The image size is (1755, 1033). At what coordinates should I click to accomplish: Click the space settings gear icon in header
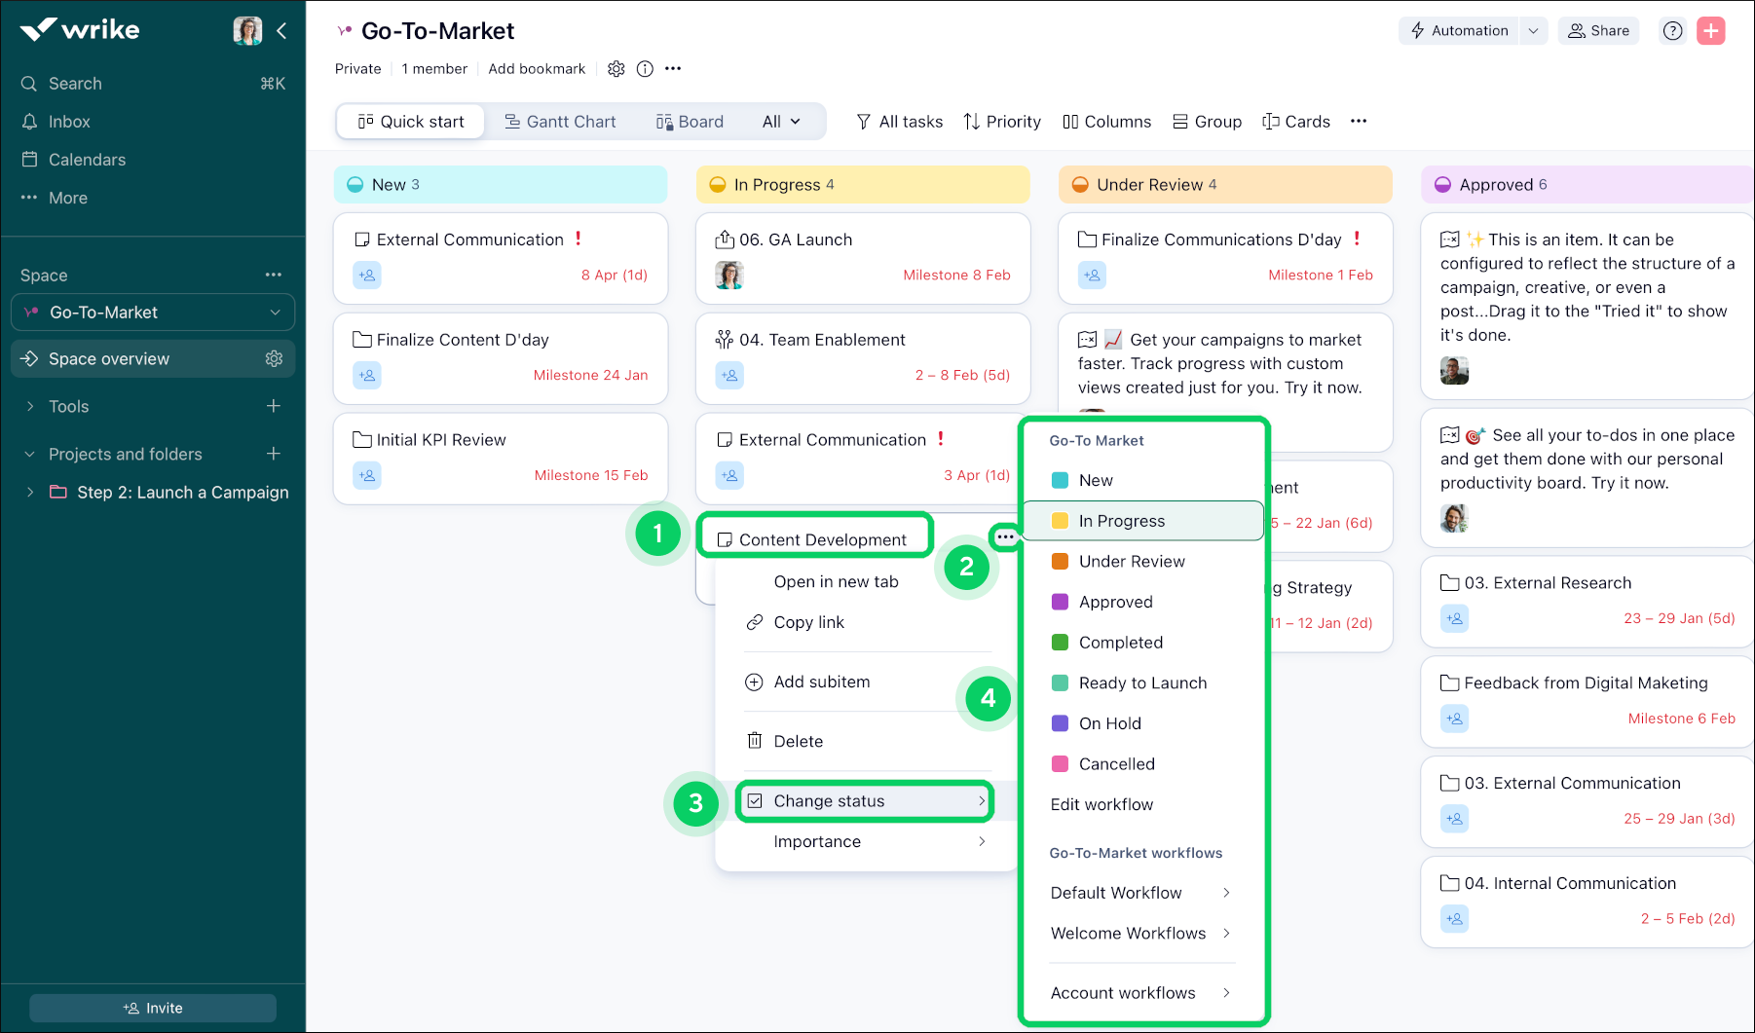(616, 69)
